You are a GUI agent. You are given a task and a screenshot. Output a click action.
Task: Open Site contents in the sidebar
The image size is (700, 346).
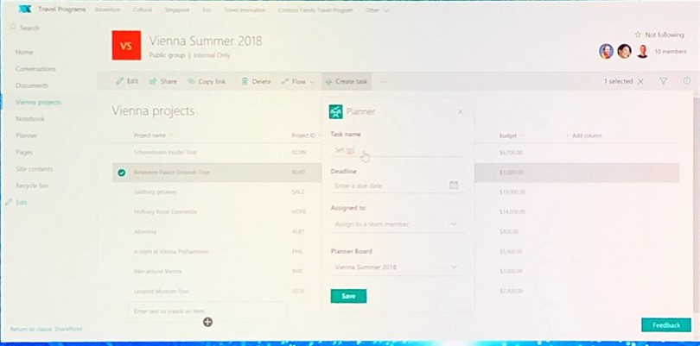tap(34, 168)
